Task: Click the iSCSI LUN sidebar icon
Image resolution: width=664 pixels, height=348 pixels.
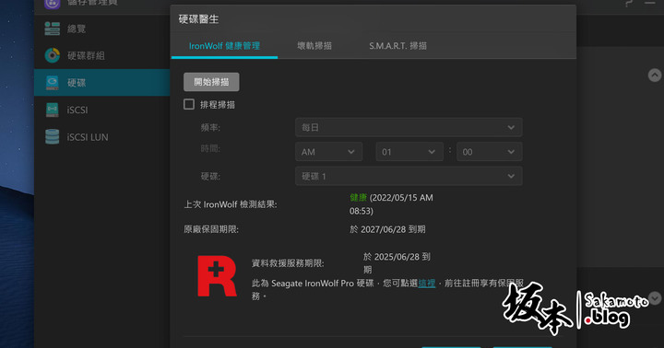Action: click(52, 137)
